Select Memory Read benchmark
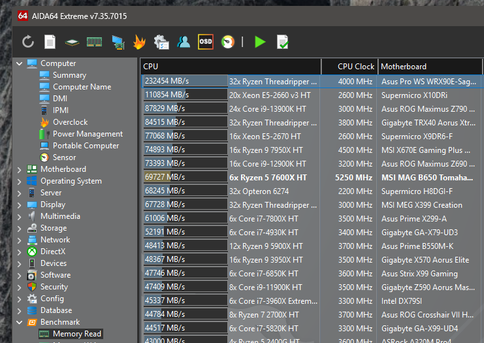The height and width of the screenshot is (343, 484). (x=77, y=334)
